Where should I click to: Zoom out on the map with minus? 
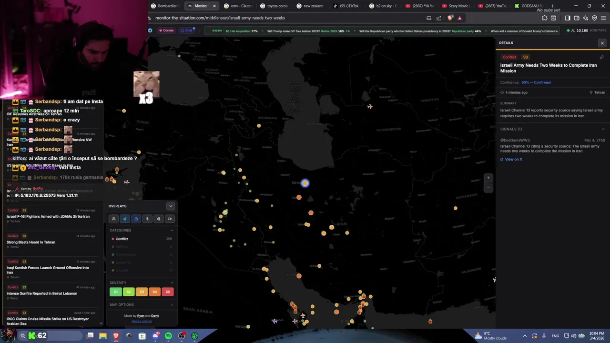[x=488, y=188]
